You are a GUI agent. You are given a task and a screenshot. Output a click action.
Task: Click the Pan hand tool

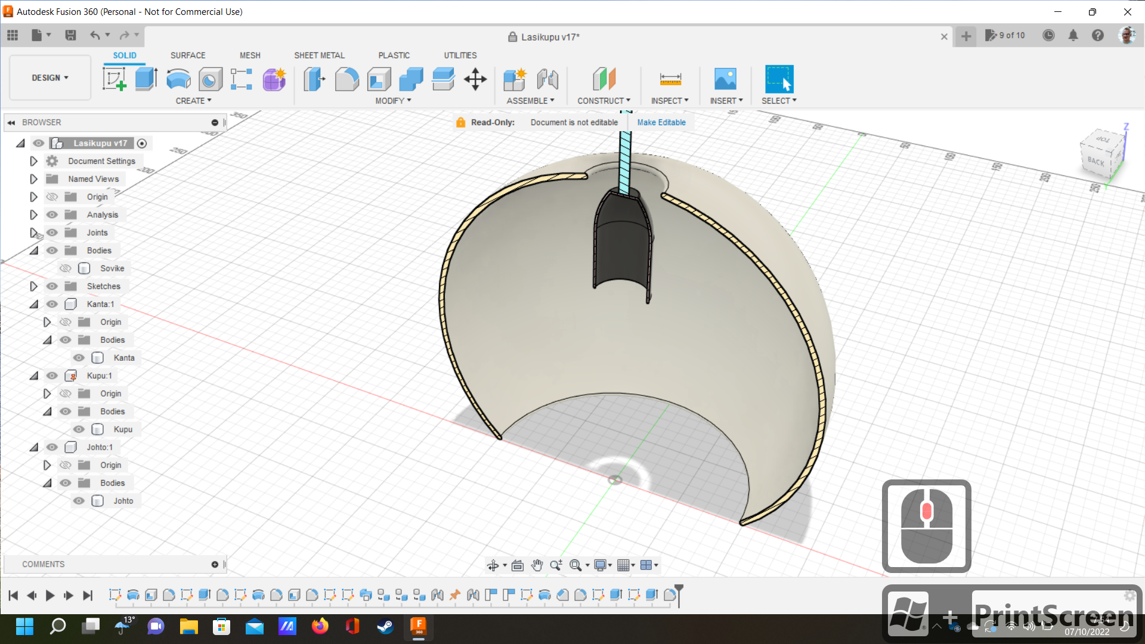point(537,565)
